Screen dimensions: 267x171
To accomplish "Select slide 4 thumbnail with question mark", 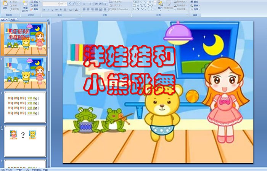I will (x=25, y=141).
